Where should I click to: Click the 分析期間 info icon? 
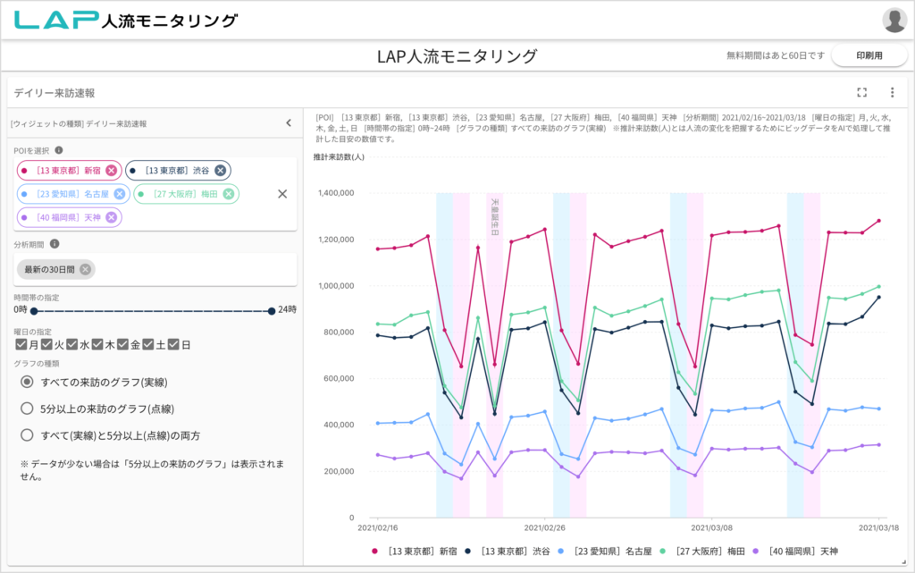[55, 244]
